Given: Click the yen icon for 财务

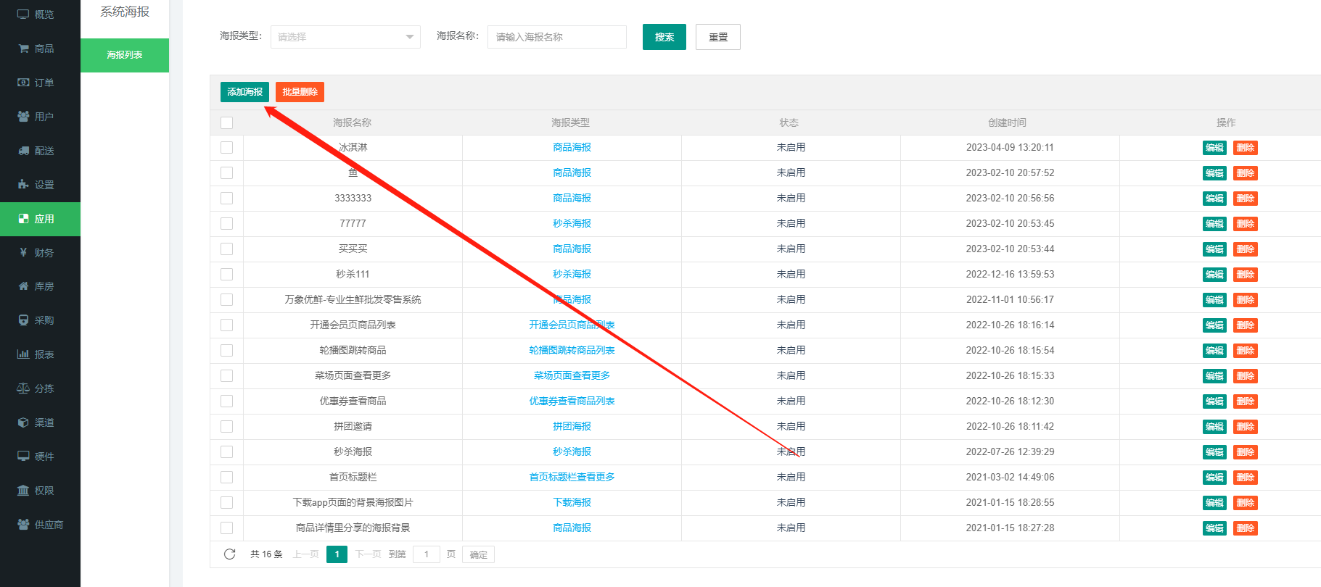Looking at the screenshot, I should pyautogui.click(x=23, y=253).
